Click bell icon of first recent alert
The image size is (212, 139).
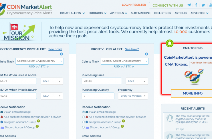tap(170, 118)
